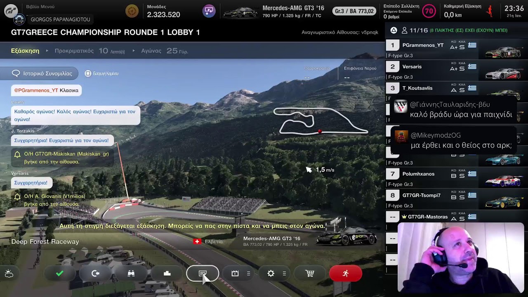
Task: Click the Gran Turismo logo icon
Action: 11,11
